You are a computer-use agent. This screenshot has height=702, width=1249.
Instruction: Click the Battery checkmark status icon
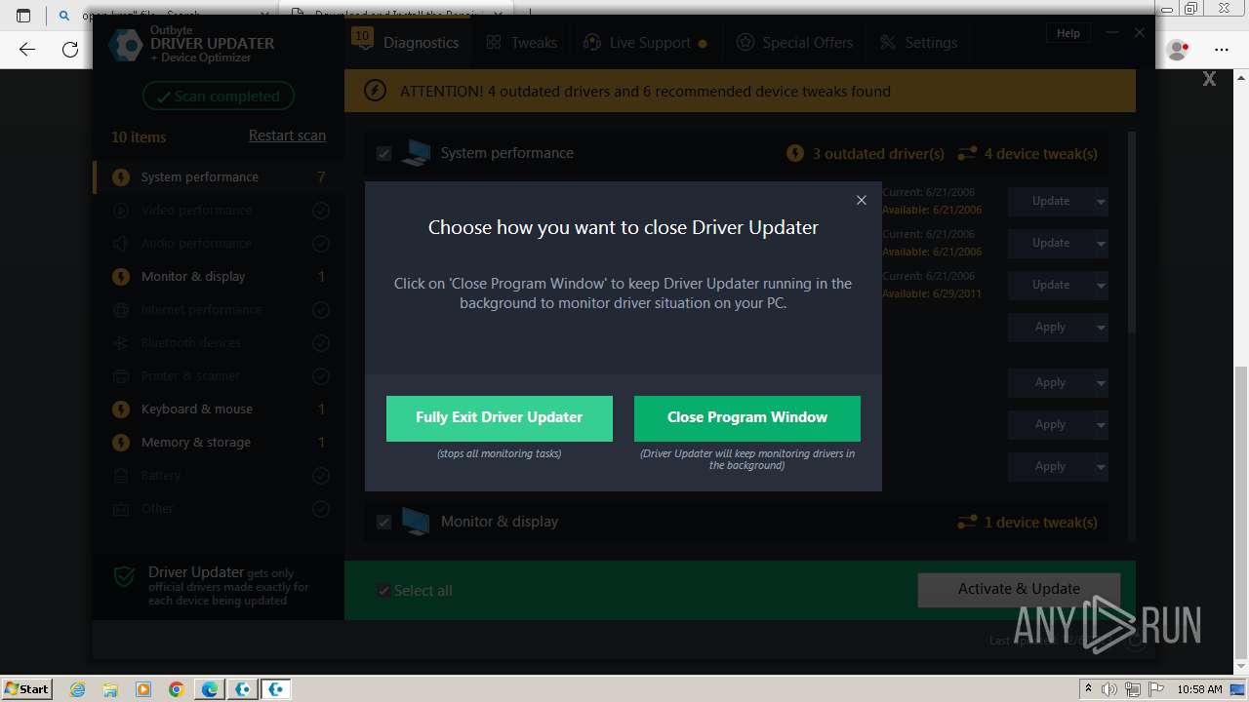[320, 476]
